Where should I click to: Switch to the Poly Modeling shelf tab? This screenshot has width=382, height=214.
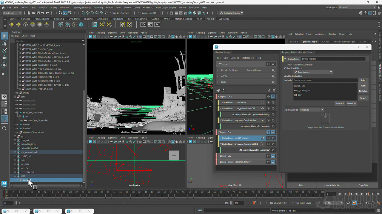pyautogui.click(x=42, y=19)
